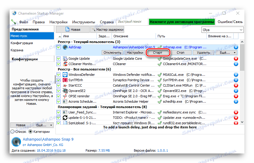The height and width of the screenshot is (163, 254).
Task: Click the blue play icon in CCleaner row
Action: click(236, 64)
